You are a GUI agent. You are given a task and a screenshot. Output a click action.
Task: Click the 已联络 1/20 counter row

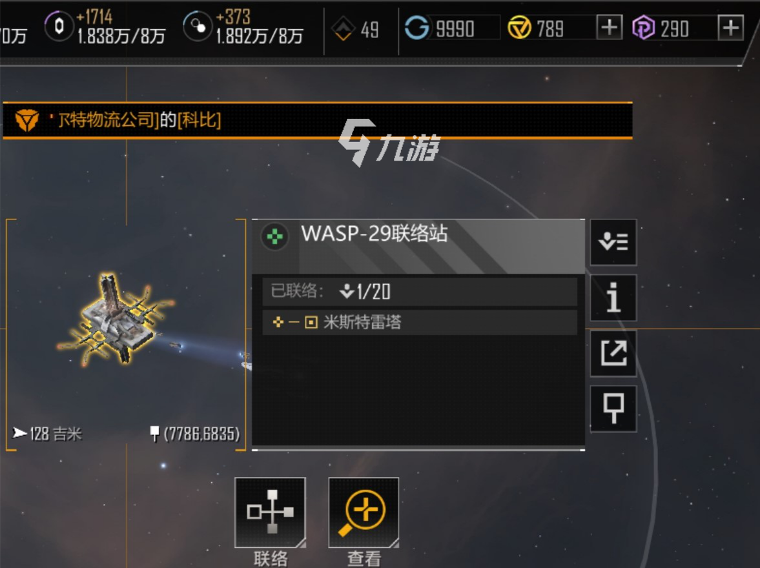(420, 291)
